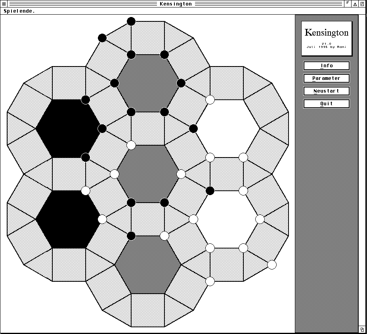Screen dimensions: 367x334
Task: Click the leftmost of the right-side title bar gadgets
Action: click(347, 4)
